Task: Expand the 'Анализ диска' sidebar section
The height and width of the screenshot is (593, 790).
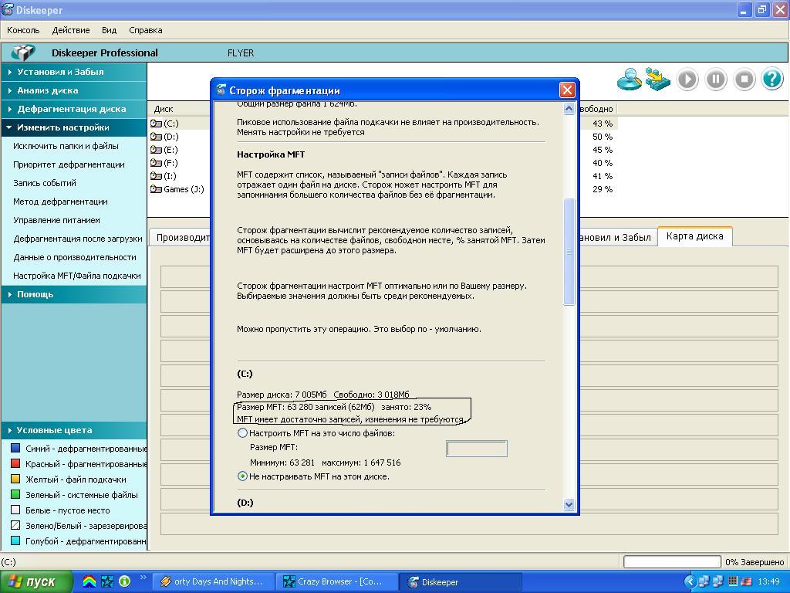Action: [x=73, y=91]
